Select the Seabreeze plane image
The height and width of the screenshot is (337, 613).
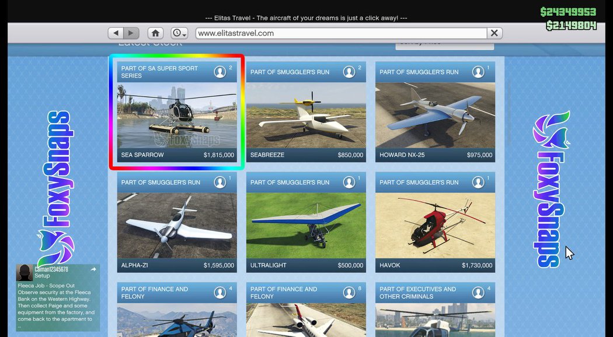click(306, 115)
